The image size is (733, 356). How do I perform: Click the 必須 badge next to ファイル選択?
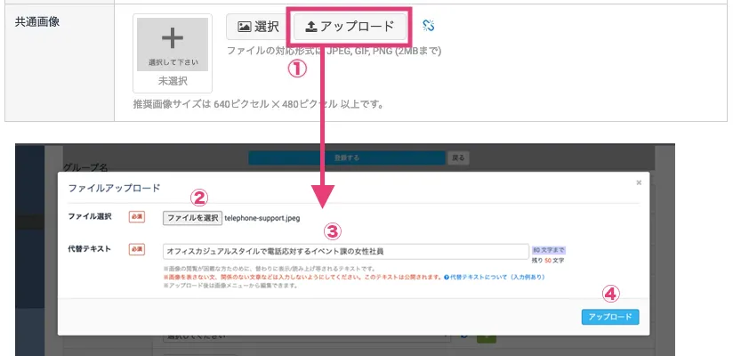tap(137, 217)
